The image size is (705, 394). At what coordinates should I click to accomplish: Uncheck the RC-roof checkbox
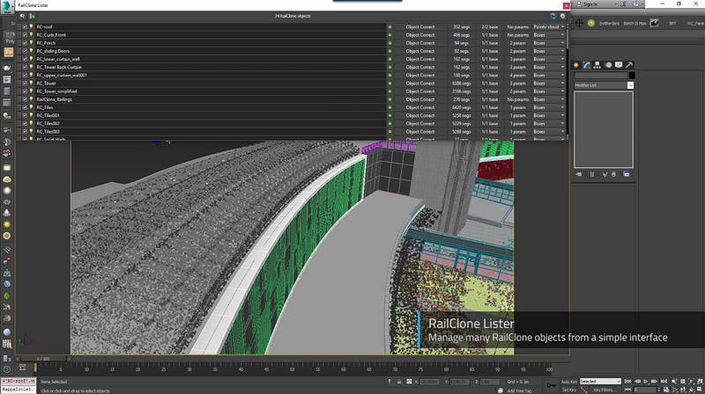point(25,27)
